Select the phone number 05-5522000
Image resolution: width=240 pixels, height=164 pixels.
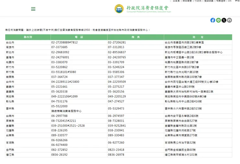click(x=59, y=106)
